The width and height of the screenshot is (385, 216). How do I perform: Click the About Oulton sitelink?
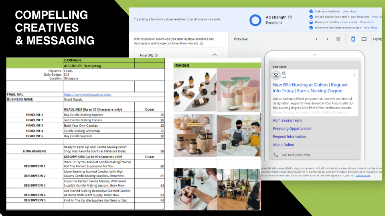click(x=284, y=145)
